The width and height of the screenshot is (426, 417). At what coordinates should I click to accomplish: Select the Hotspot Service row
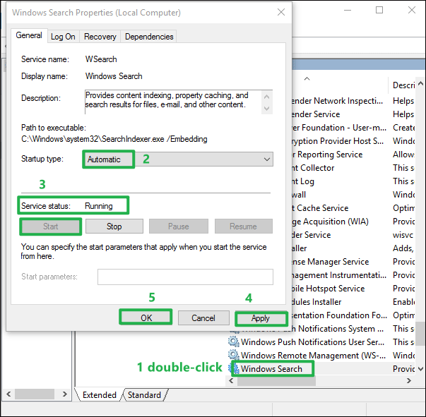pos(354,289)
